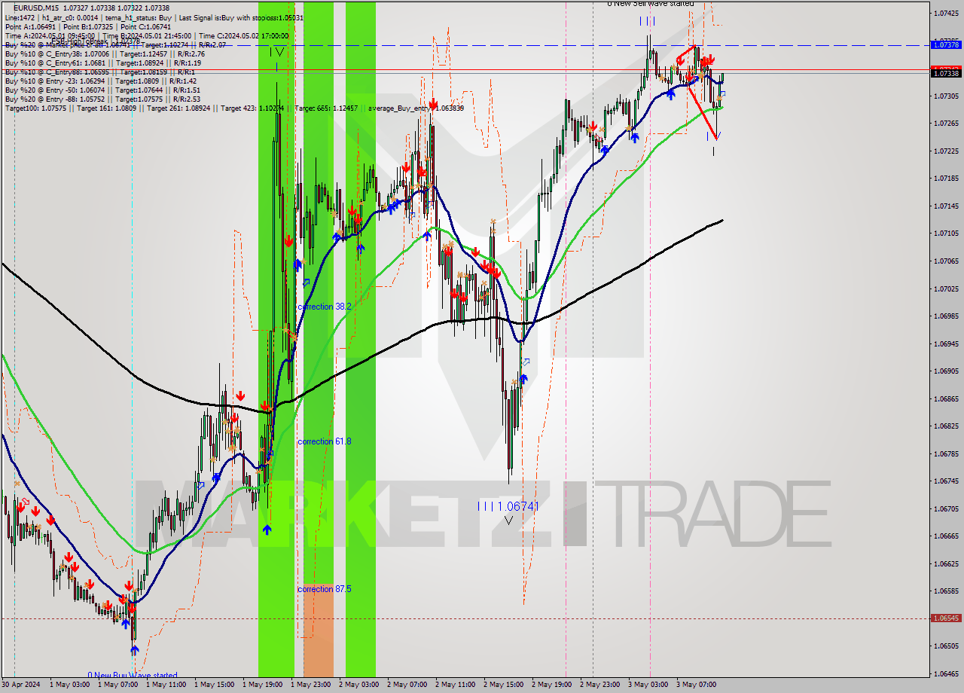Click the 1.06745 price axis label

[x=946, y=481]
